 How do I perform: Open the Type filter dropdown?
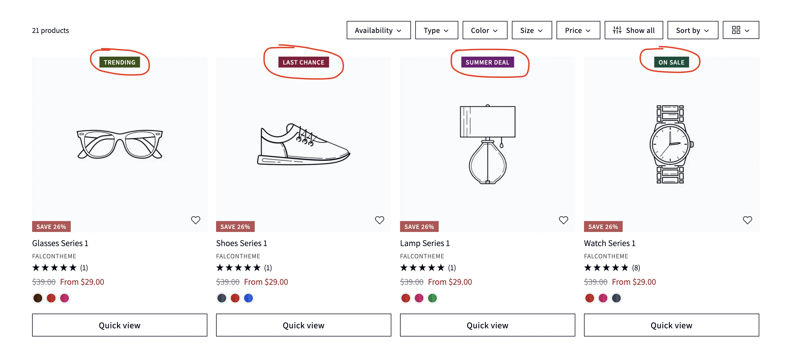click(436, 30)
